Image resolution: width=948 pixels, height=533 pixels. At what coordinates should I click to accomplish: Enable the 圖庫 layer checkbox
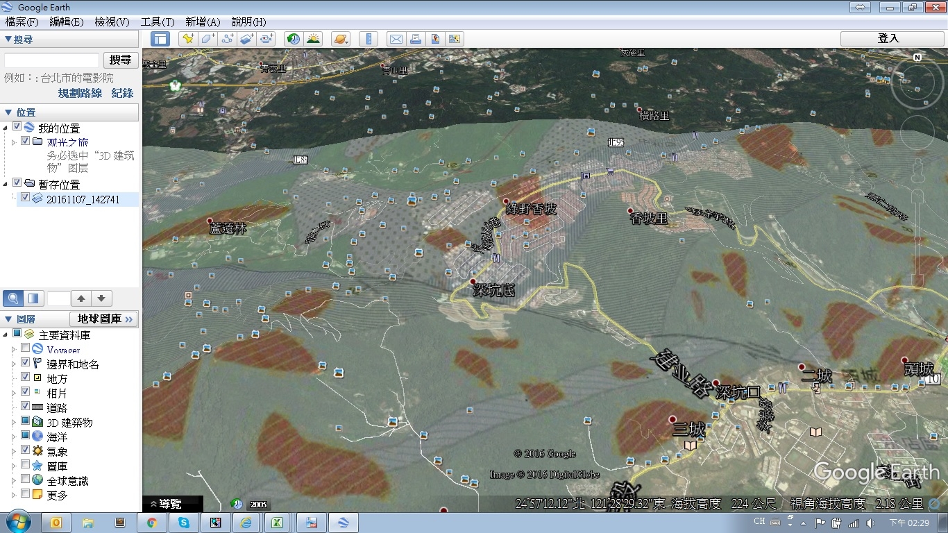pyautogui.click(x=26, y=465)
